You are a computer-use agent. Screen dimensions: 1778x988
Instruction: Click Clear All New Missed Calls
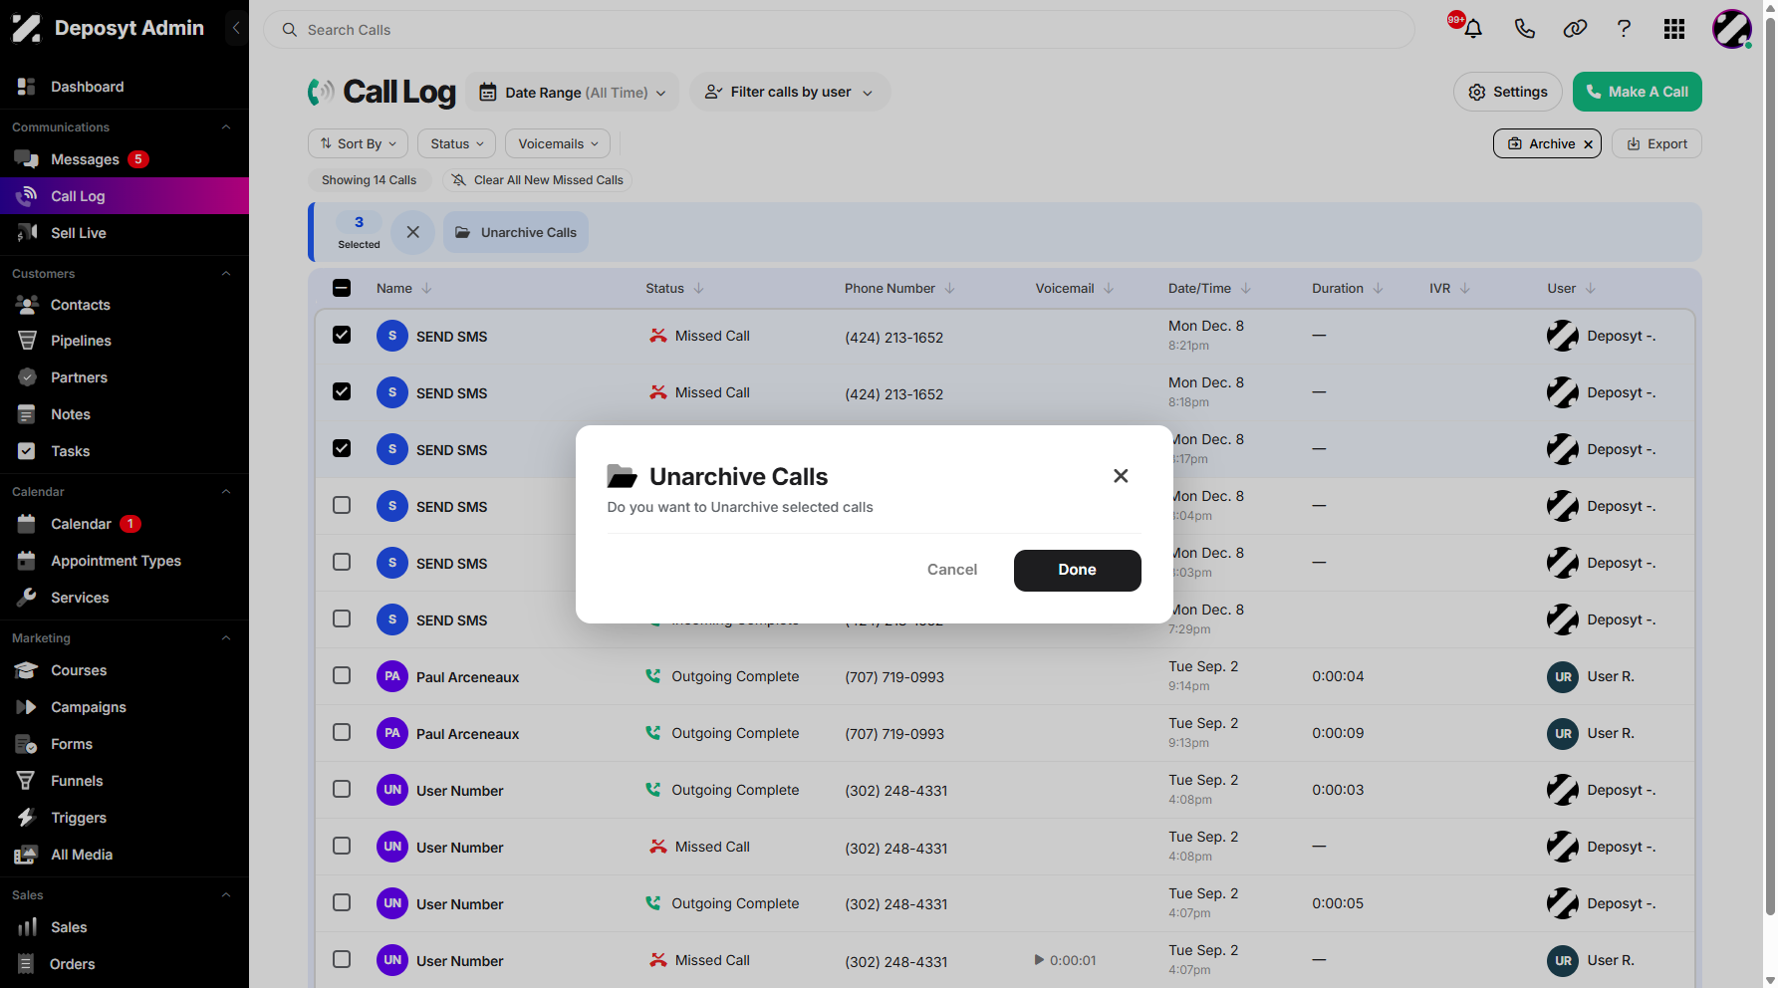[x=537, y=180]
